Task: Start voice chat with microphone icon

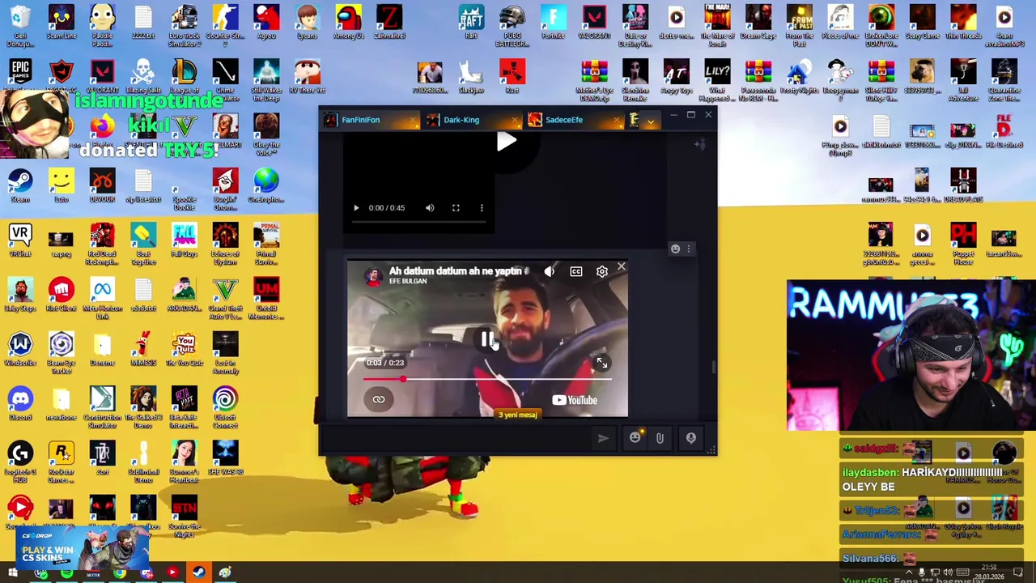Action: [x=690, y=438]
